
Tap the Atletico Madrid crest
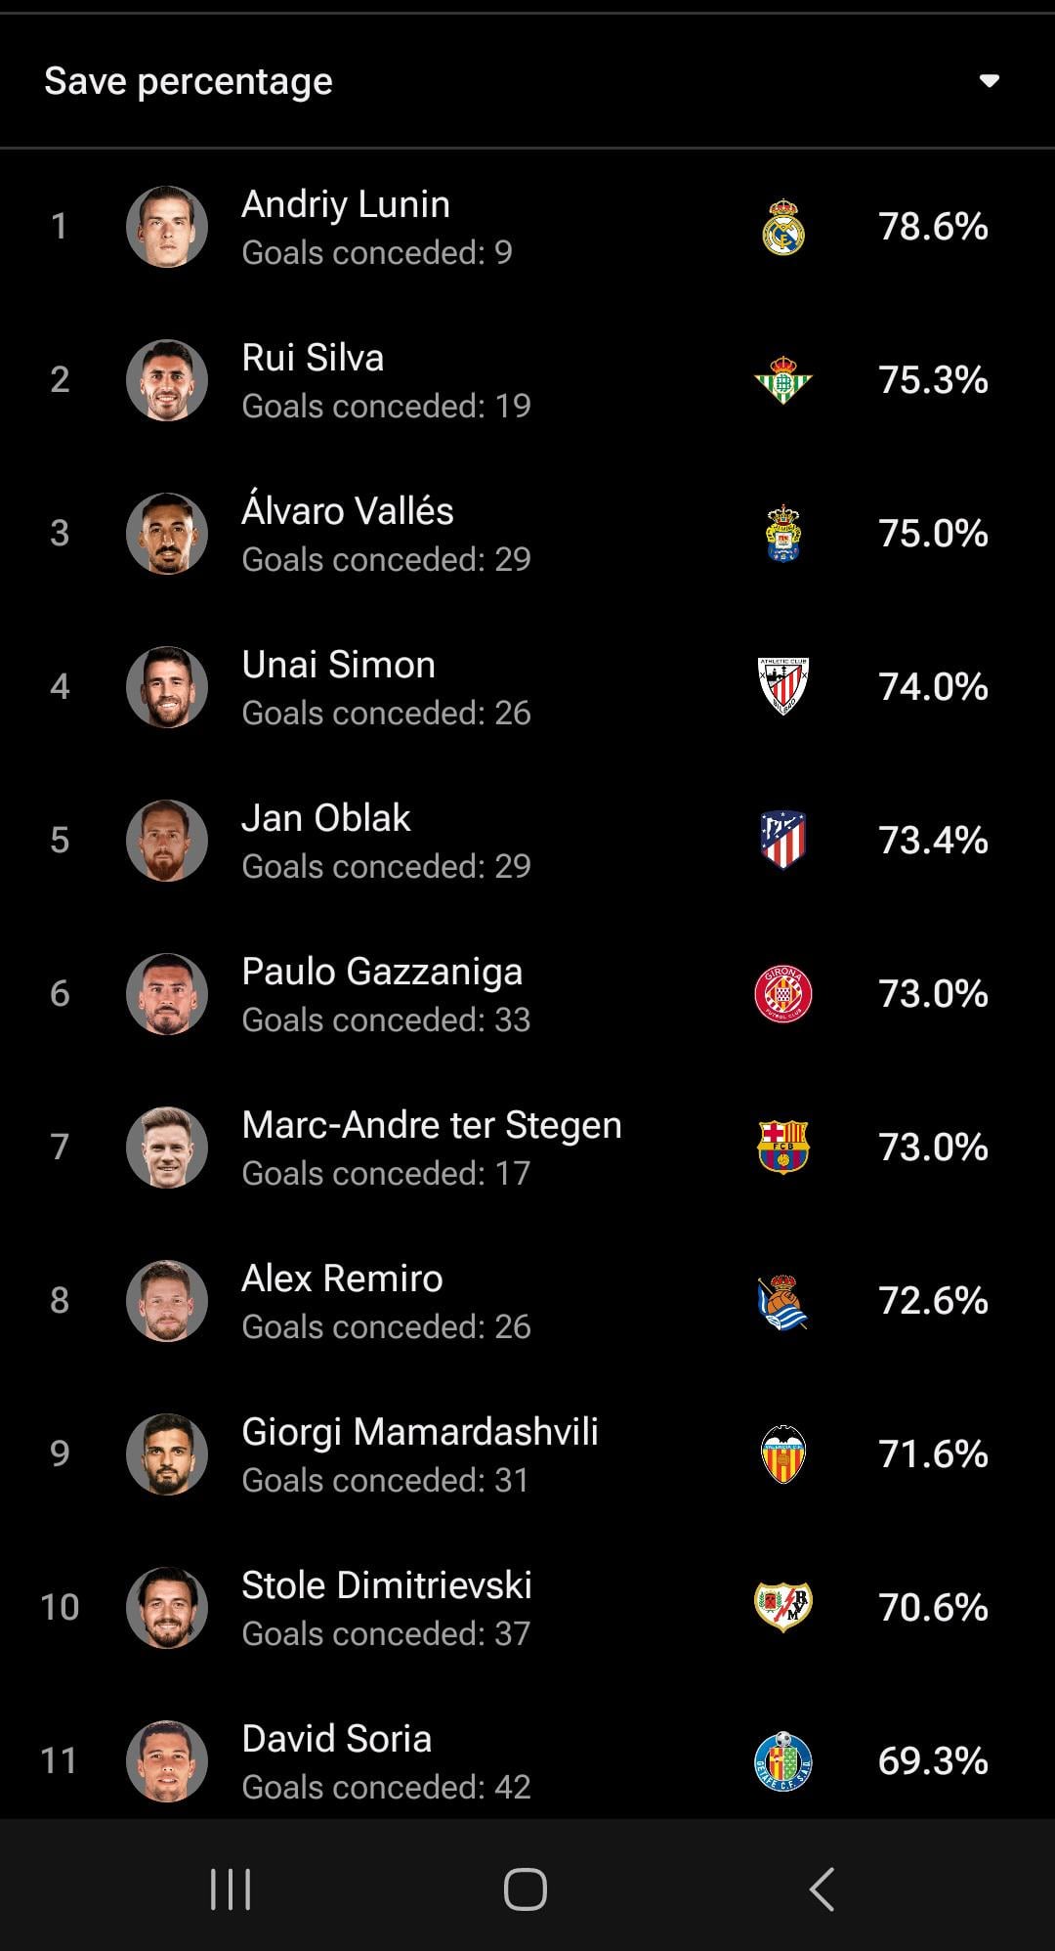(783, 840)
